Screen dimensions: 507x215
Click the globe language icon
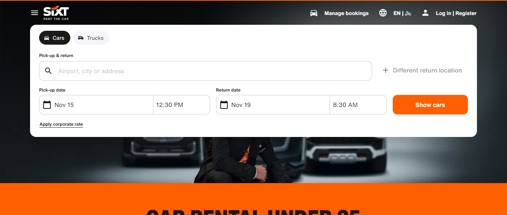[383, 13]
